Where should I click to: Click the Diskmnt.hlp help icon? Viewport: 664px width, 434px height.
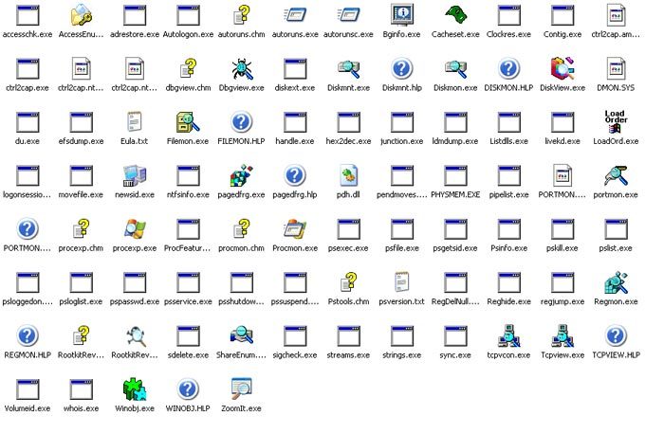401,68
